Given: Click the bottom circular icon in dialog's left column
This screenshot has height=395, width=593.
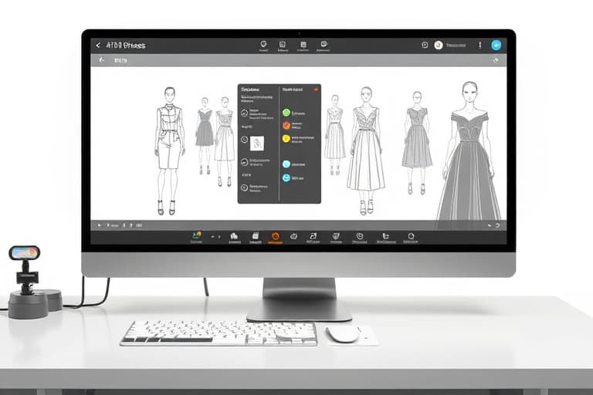Looking at the screenshot, I should click(245, 187).
